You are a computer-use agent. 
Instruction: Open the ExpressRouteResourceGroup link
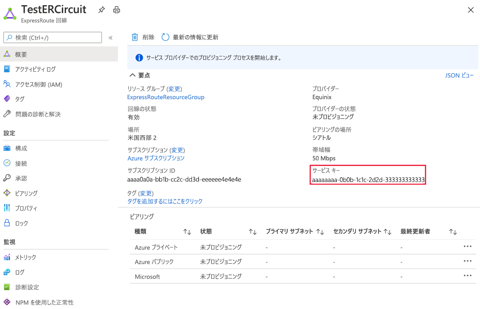tap(166, 97)
